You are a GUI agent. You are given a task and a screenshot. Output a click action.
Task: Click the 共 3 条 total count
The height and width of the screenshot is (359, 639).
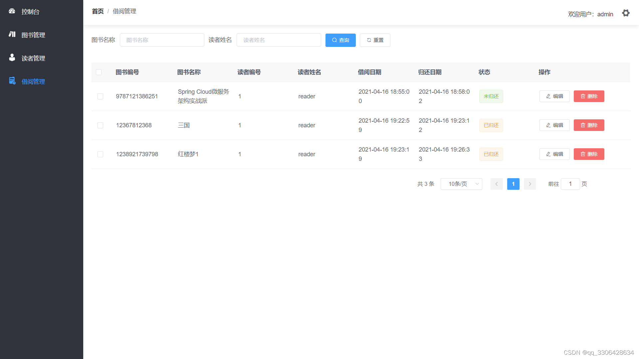point(426,184)
